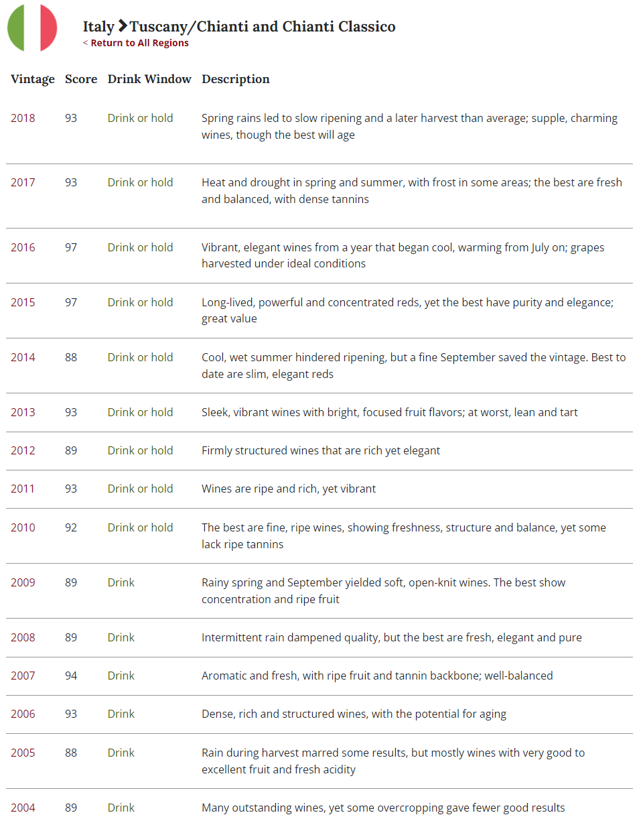This screenshot has width=639, height=825.
Task: Open the 2013 vintage entry
Action: click(x=23, y=412)
